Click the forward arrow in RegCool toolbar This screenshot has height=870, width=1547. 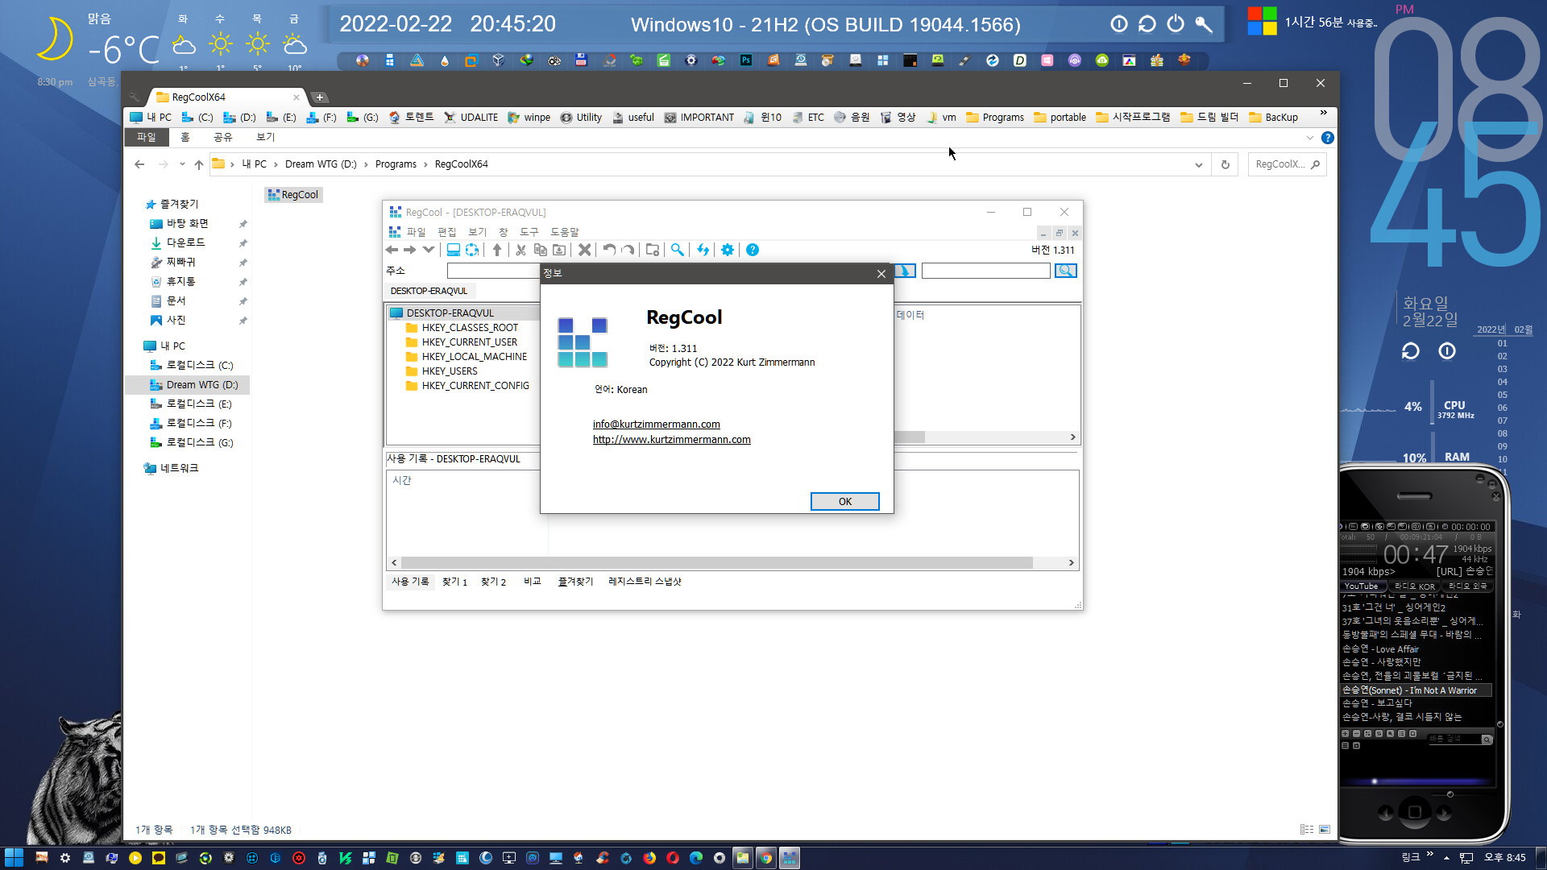[410, 250]
